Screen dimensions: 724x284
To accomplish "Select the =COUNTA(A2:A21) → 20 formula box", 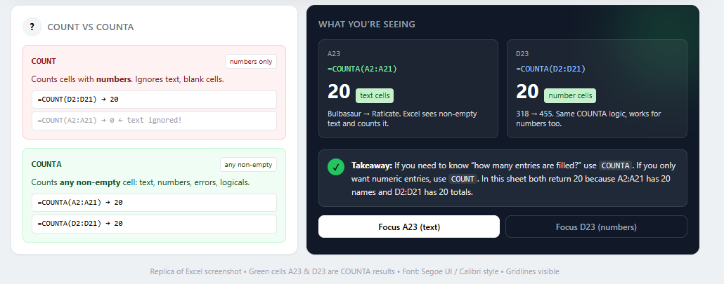I will click(154, 203).
